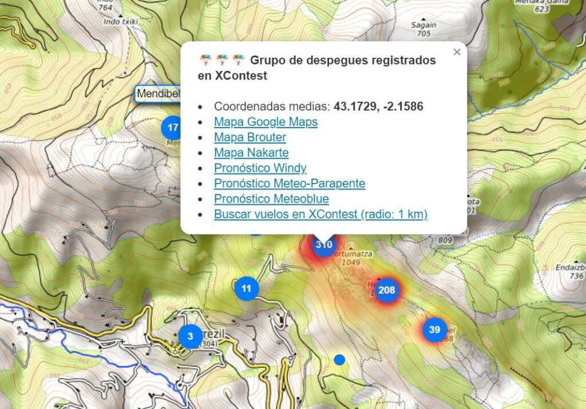586x409 pixels.
Task: Select the cluster marker numbered 3
Action: [x=190, y=336]
